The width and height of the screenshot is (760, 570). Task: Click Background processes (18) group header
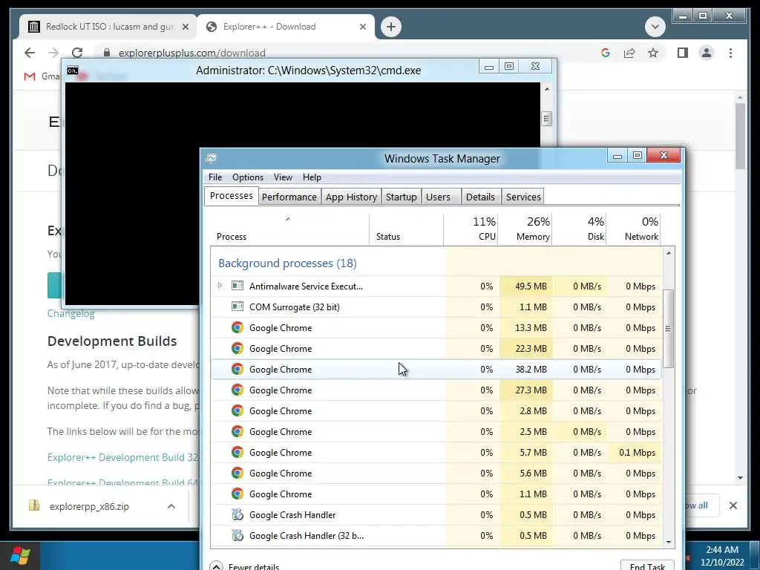(287, 263)
